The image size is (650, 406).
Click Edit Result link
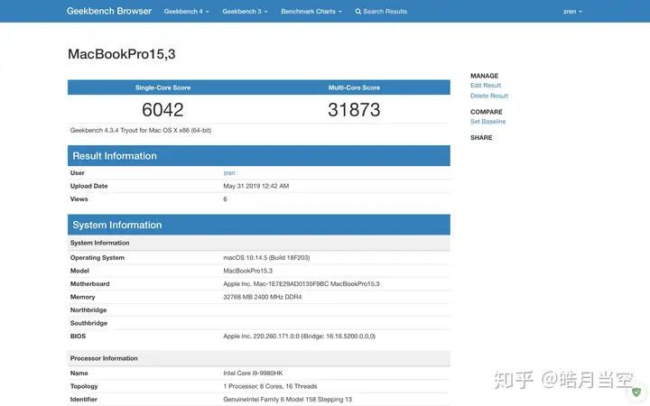486,86
